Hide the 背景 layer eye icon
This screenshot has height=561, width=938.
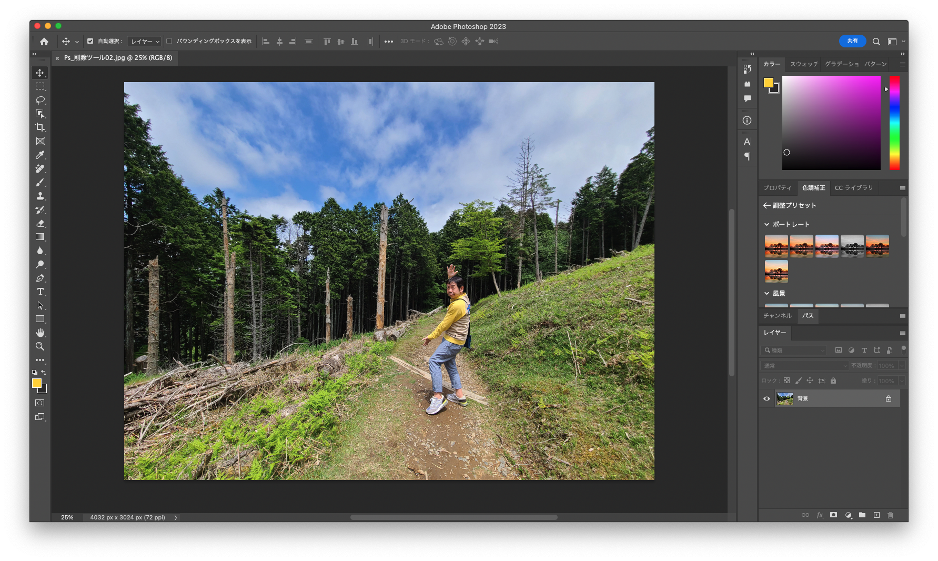pyautogui.click(x=766, y=398)
